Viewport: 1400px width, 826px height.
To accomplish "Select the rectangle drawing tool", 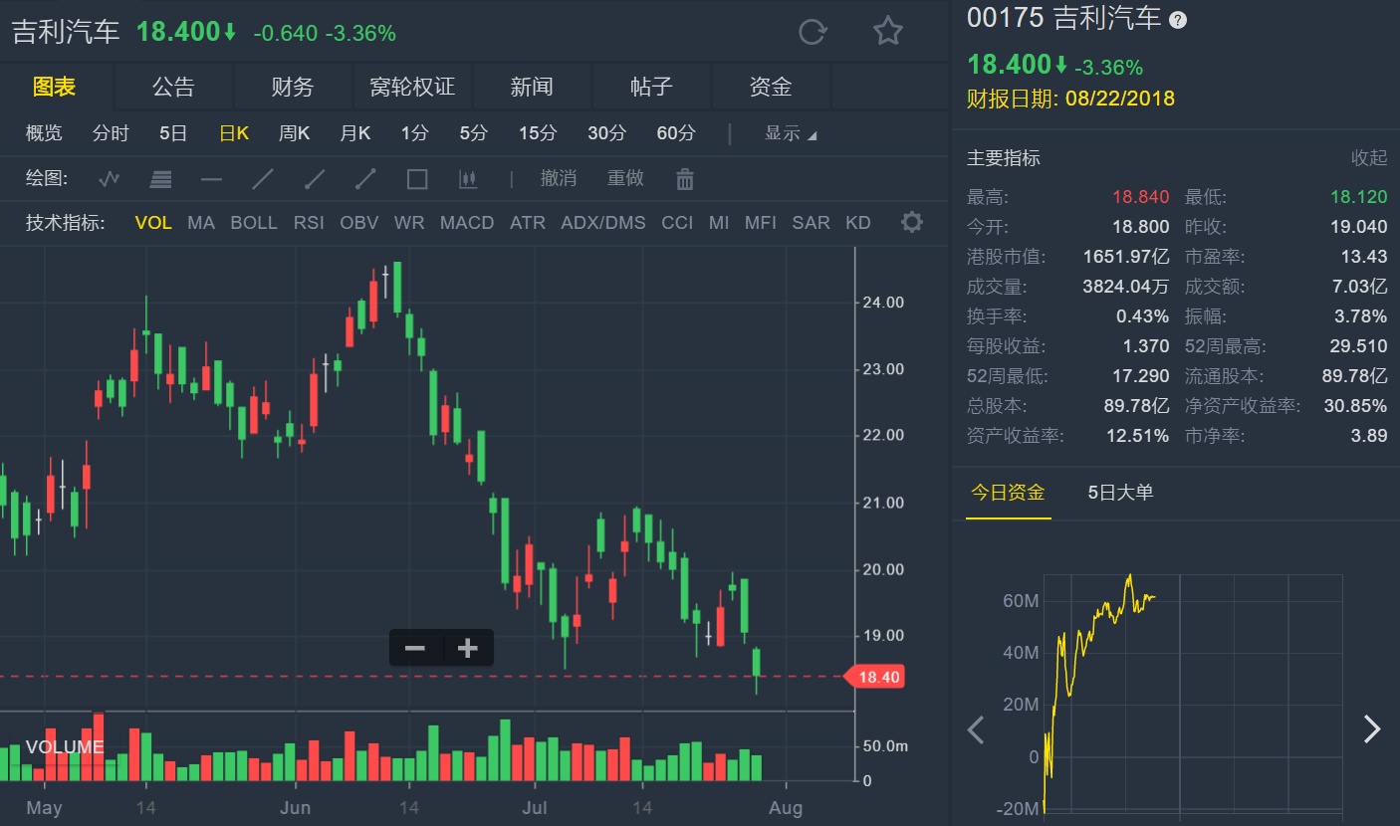I will [x=417, y=180].
